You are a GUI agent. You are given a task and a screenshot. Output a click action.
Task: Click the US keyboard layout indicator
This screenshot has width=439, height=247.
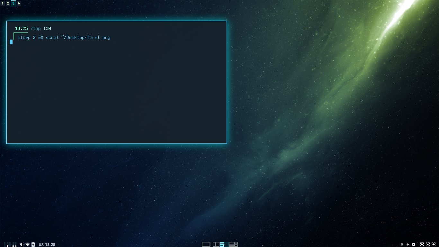(41, 245)
